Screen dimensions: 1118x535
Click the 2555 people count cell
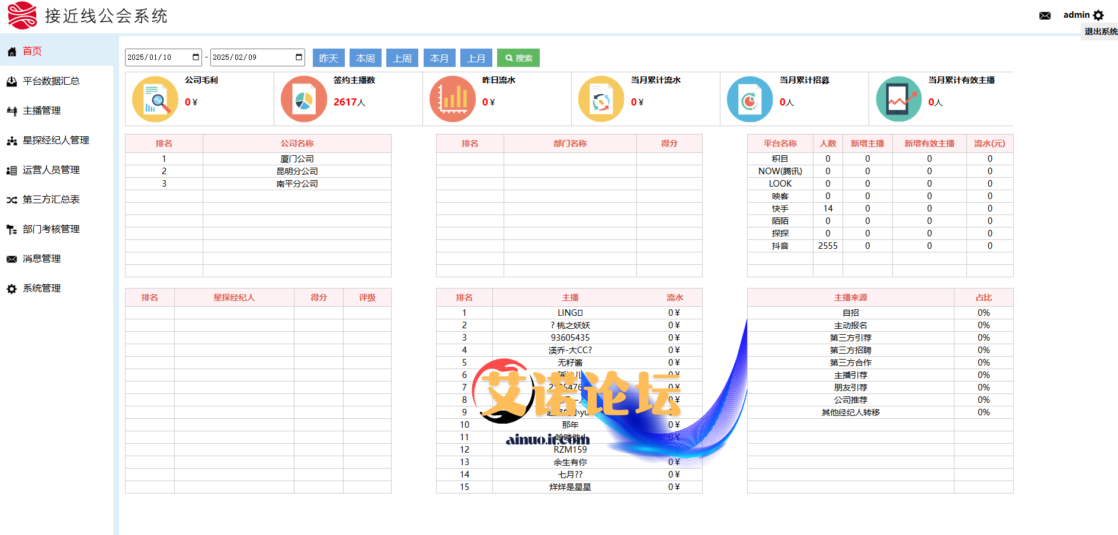click(x=828, y=246)
